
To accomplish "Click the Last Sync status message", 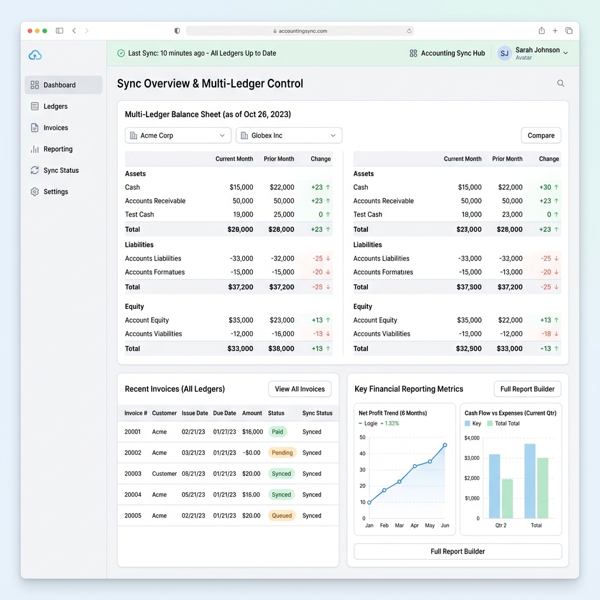I will (x=202, y=53).
